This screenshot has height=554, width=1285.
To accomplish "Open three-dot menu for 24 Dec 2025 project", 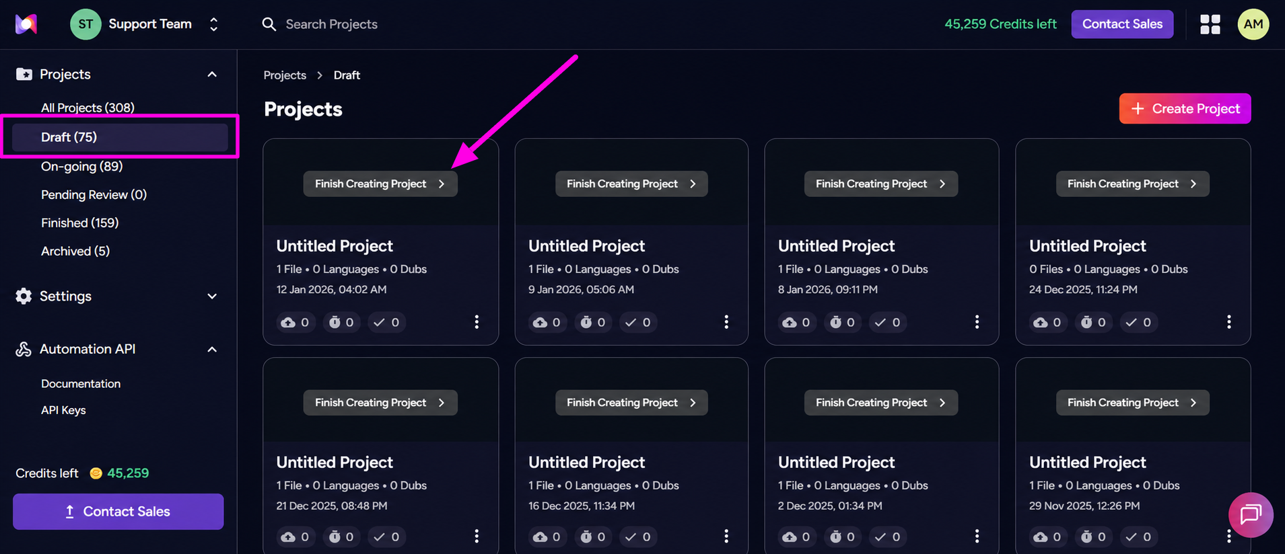I will click(1228, 322).
